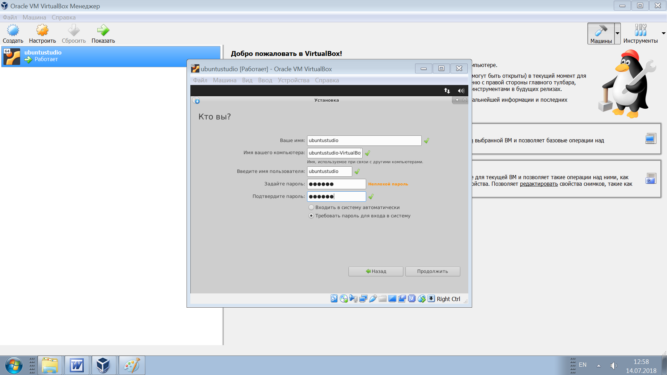Click display status icon in VM statusbar
The image size is (667, 375).
click(x=392, y=299)
